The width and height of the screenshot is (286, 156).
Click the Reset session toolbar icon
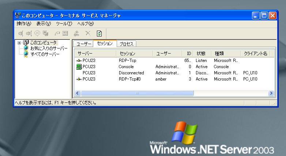pos(57,34)
